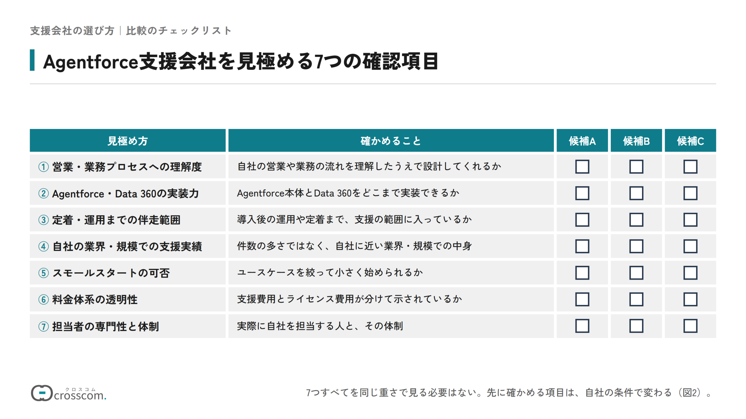This screenshot has width=746, height=419.
Task: Check 候補B box for 営業・業務プロセスへの理解度
Action: click(x=636, y=166)
